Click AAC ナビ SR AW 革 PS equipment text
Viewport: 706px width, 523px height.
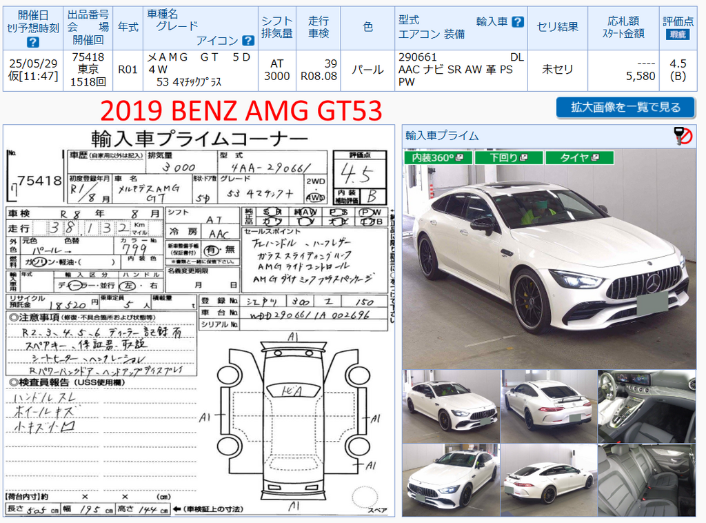point(455,70)
